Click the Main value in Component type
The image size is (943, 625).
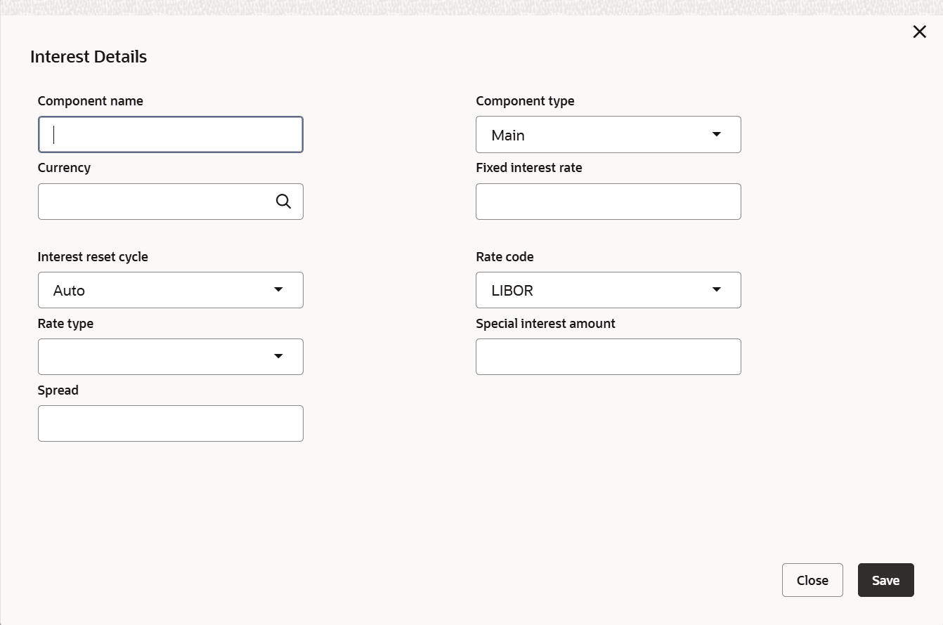[x=508, y=135]
